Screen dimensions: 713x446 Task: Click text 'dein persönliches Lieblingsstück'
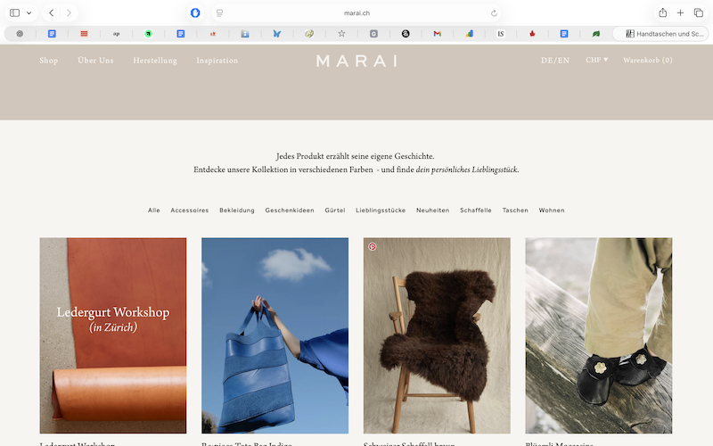[x=466, y=169]
